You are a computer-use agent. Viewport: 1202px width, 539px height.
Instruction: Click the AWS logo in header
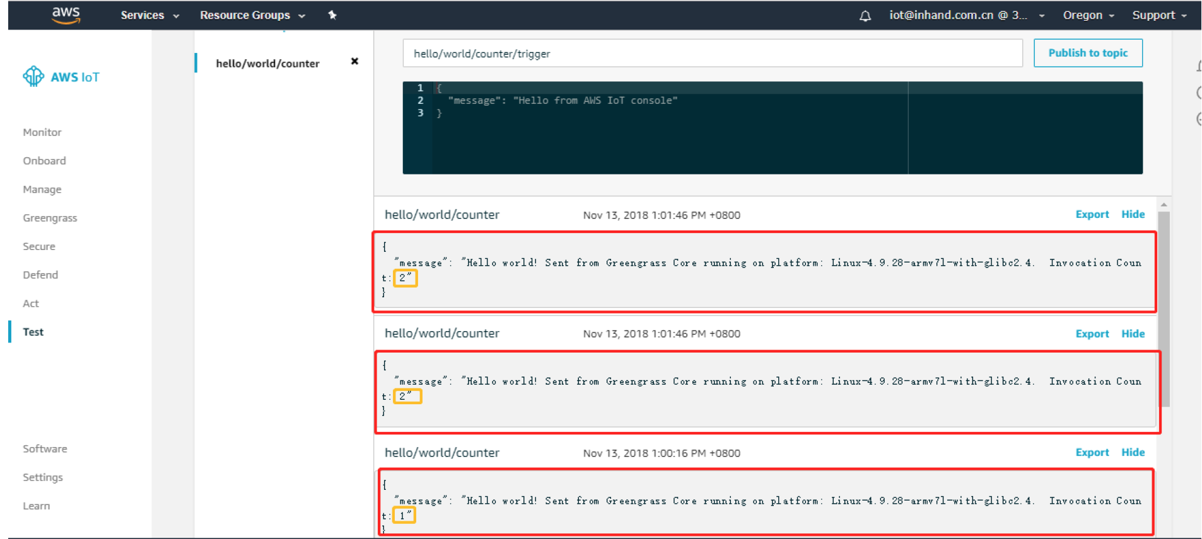click(66, 15)
